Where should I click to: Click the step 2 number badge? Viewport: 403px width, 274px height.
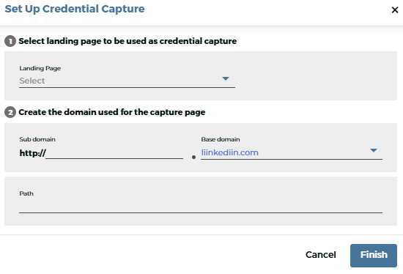10,112
